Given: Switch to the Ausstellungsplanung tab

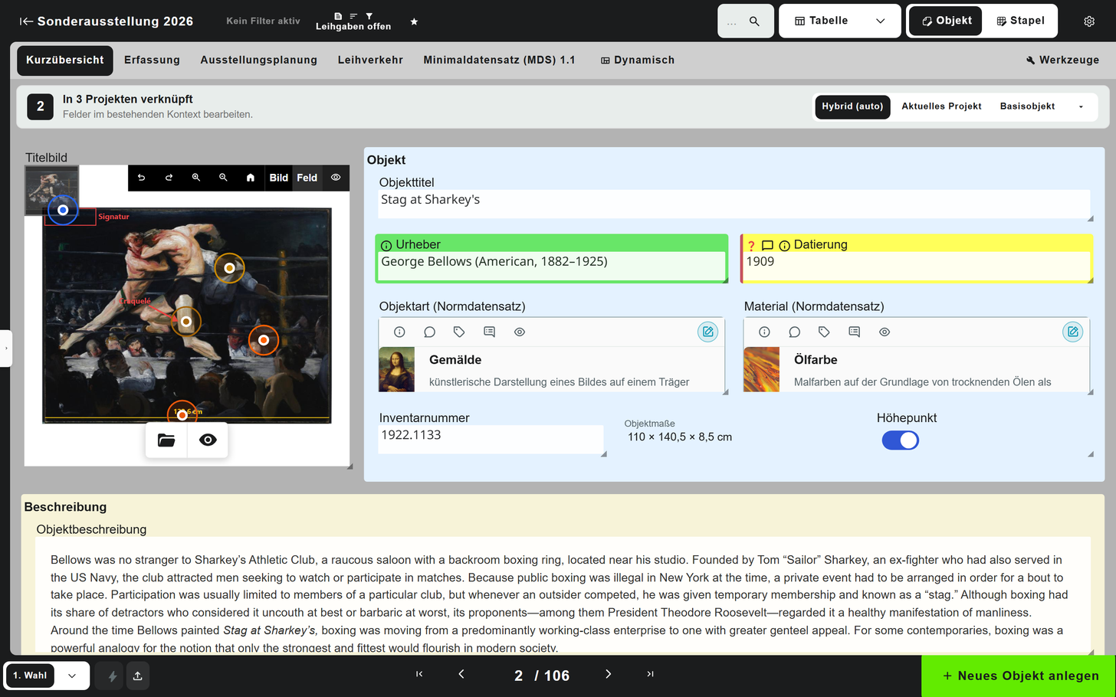Looking at the screenshot, I should click(x=259, y=61).
